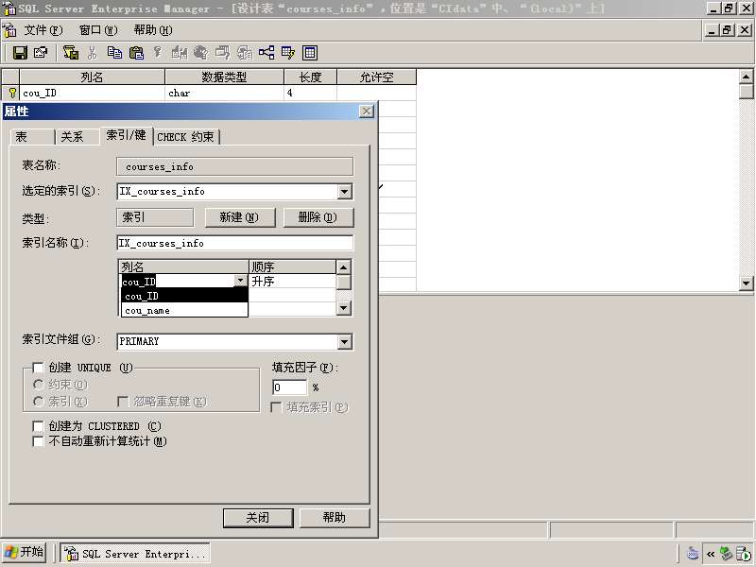
Task: Click the Delete index button
Action: 318,217
